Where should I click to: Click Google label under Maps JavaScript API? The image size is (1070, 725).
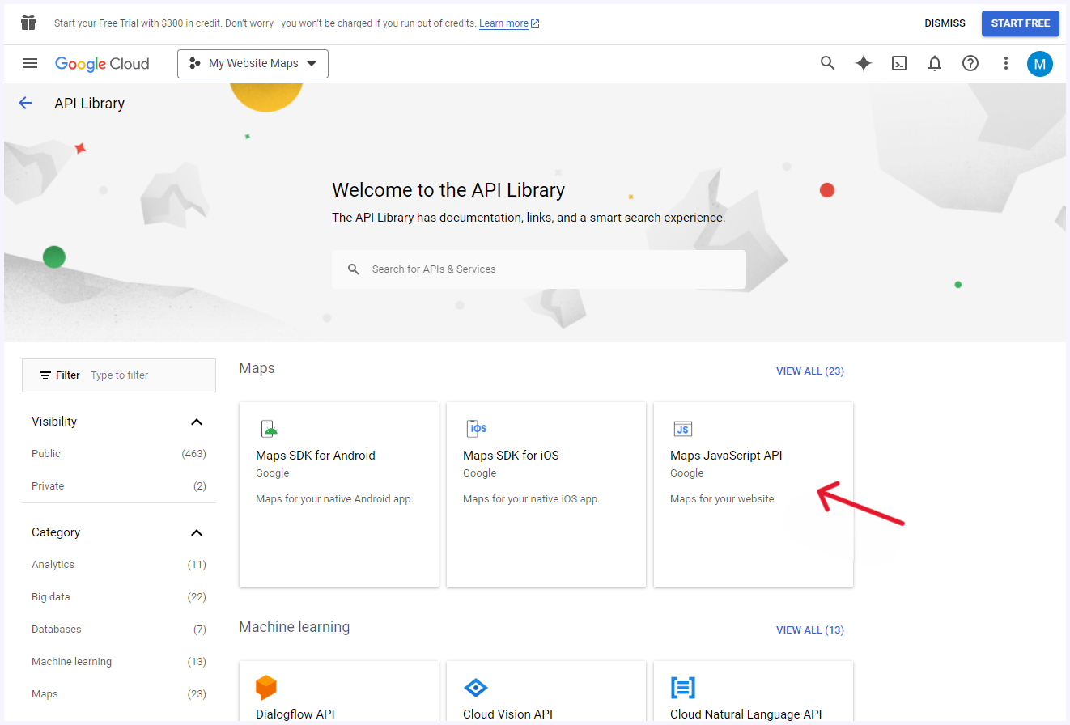(686, 473)
